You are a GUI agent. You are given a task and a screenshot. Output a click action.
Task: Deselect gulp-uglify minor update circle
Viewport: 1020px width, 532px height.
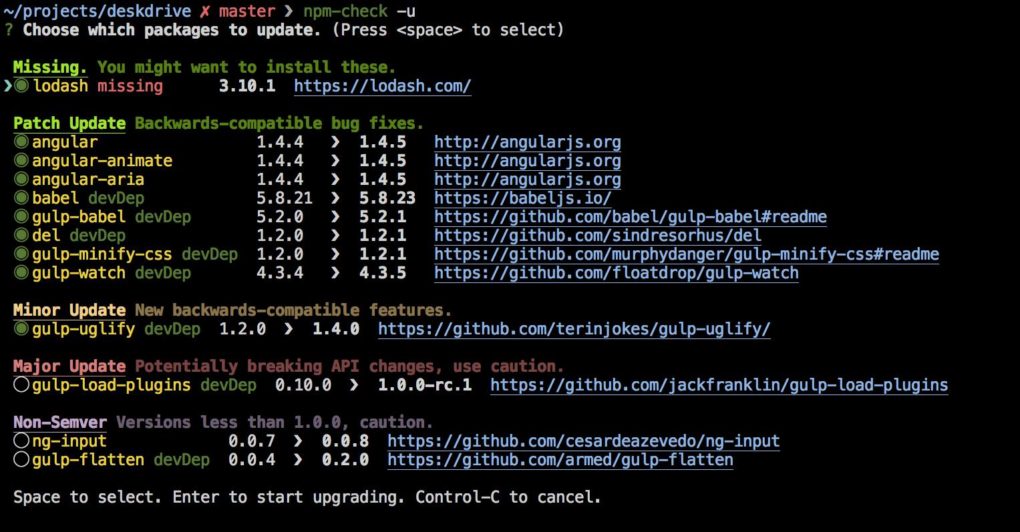pyautogui.click(x=21, y=329)
